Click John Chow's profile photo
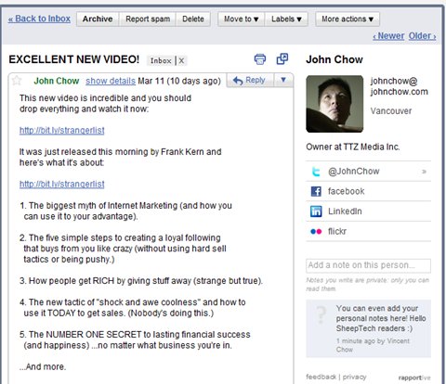The image size is (446, 384). [334, 104]
